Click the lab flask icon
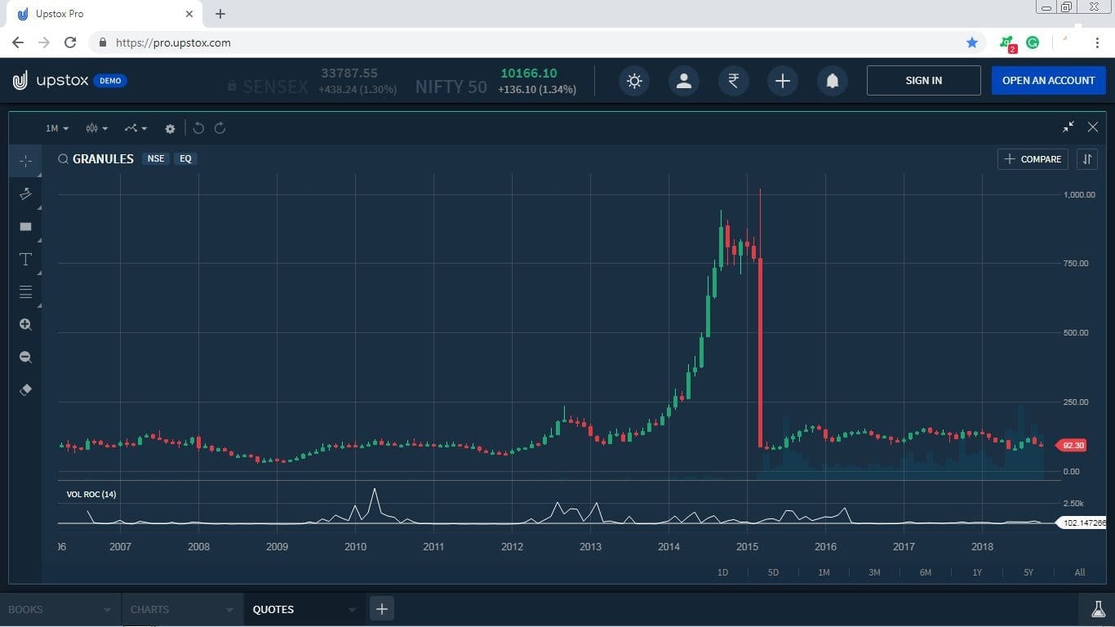 (x=1098, y=609)
